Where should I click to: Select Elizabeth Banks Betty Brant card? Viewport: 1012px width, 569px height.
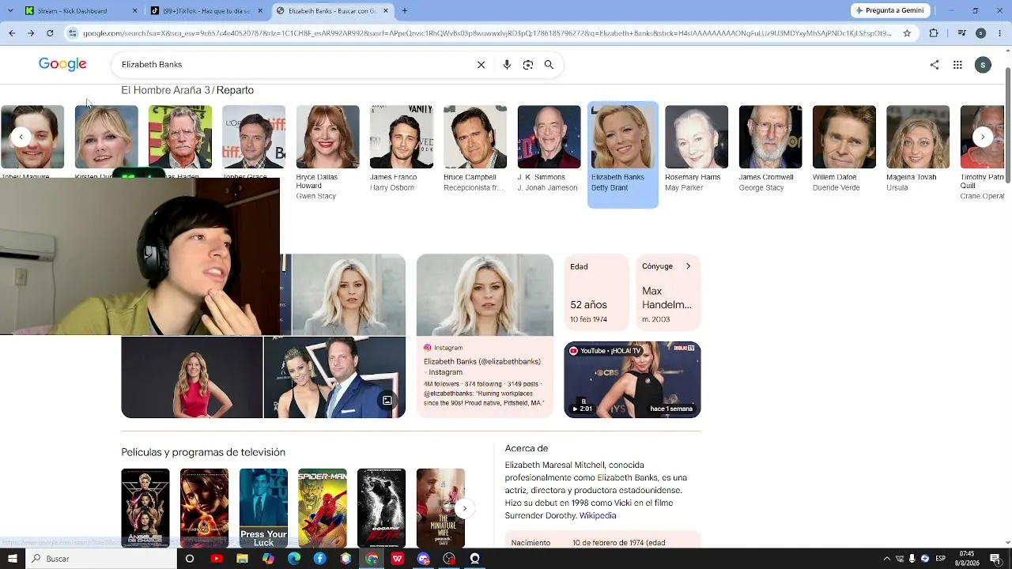click(x=623, y=154)
